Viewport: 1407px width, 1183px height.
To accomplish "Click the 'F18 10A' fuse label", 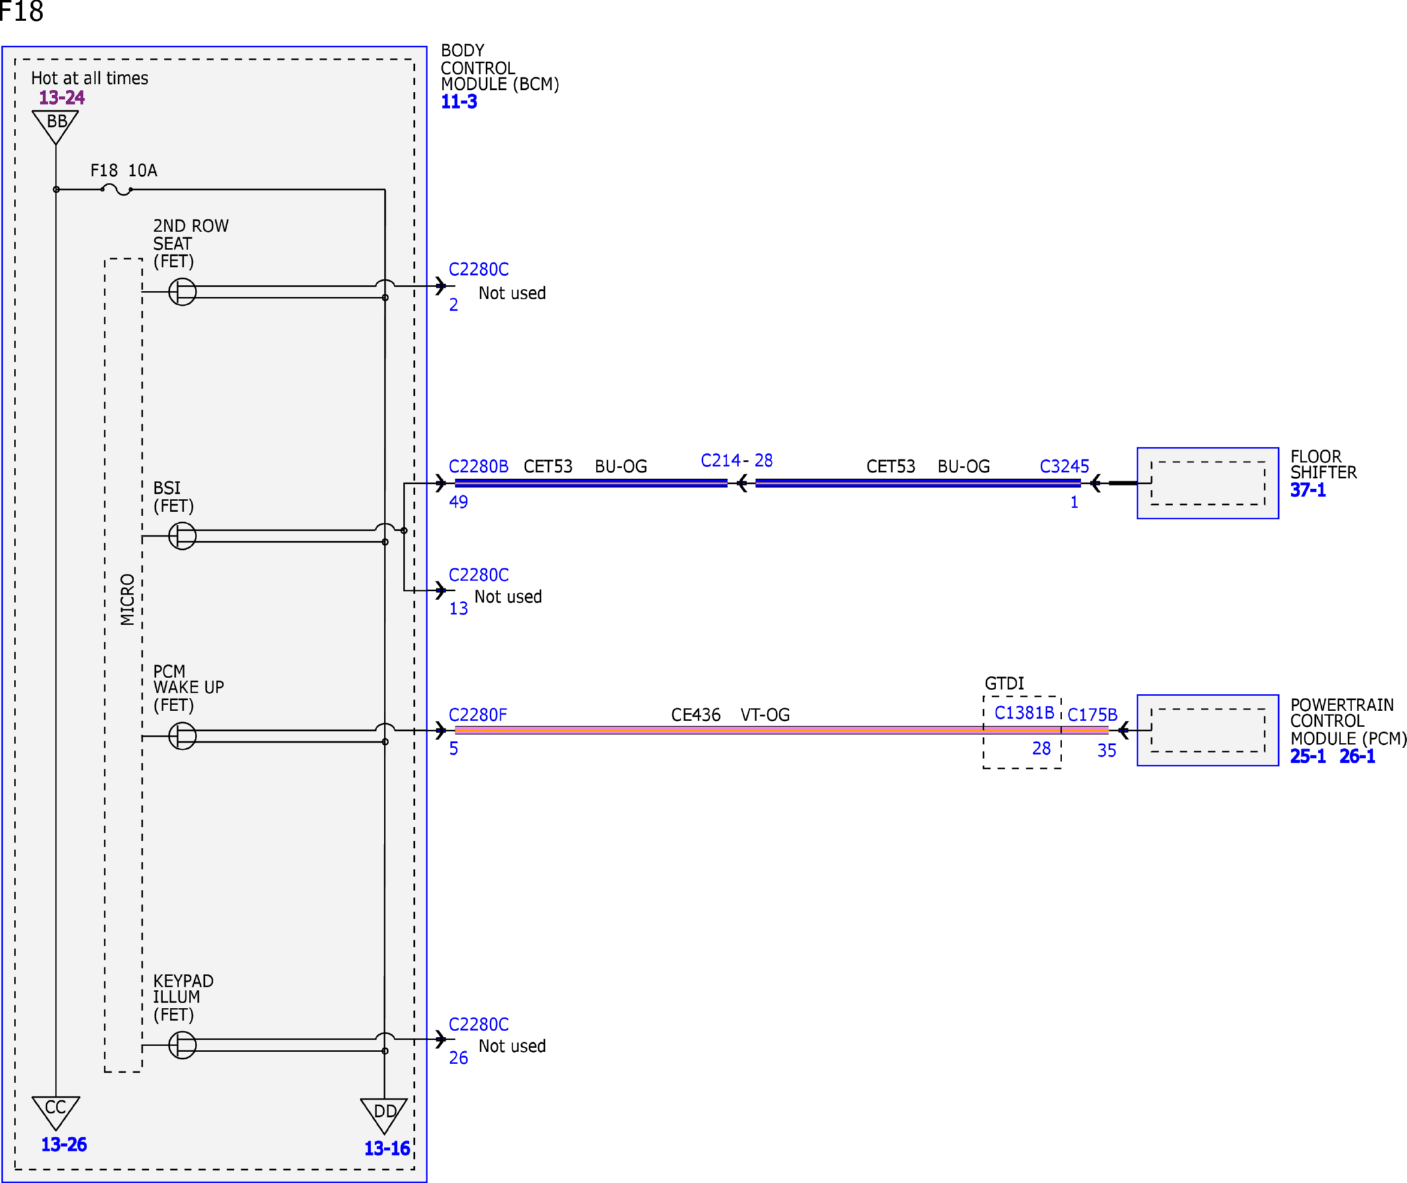I will click(x=124, y=171).
